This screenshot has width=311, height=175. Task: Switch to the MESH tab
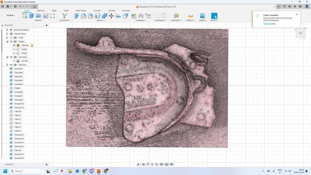pos(54,11)
